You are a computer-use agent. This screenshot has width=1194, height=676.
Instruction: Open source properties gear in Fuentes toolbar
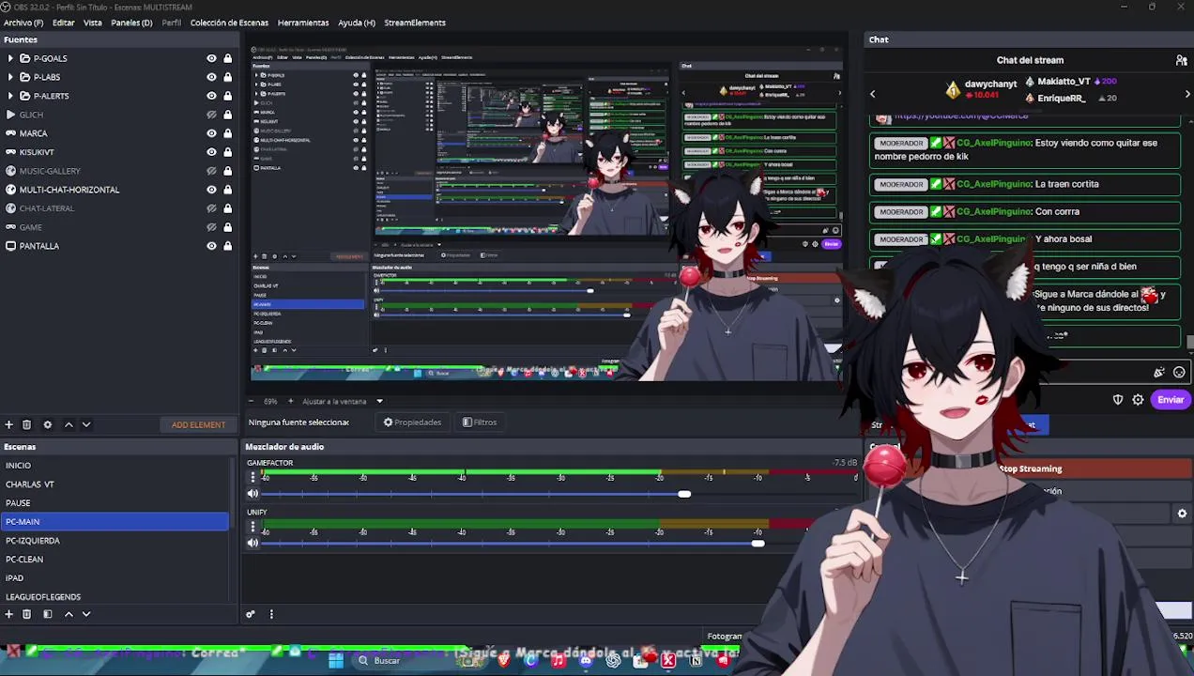pyautogui.click(x=48, y=424)
